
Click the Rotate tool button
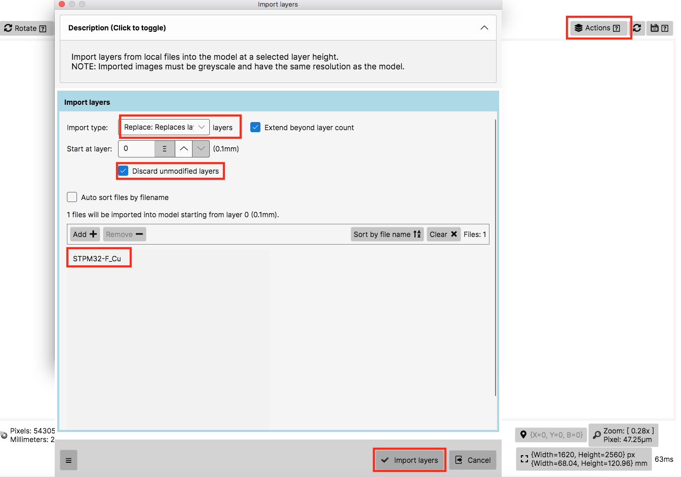pos(26,28)
